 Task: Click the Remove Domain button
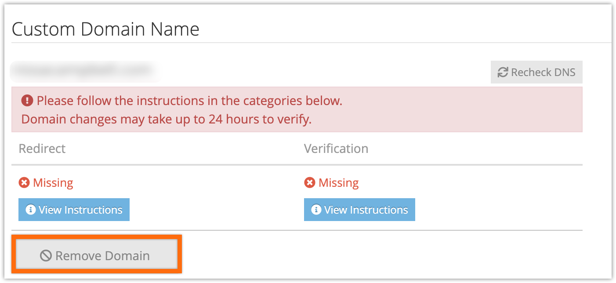pos(97,255)
